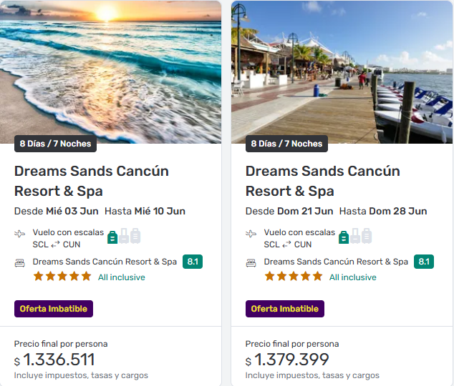Click the bed icon in the right card

pos(251,262)
